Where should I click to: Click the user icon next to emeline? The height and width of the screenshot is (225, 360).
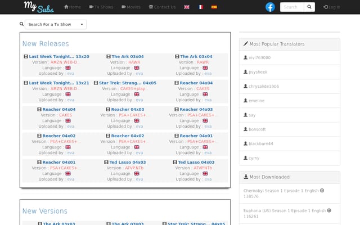click(x=245, y=100)
